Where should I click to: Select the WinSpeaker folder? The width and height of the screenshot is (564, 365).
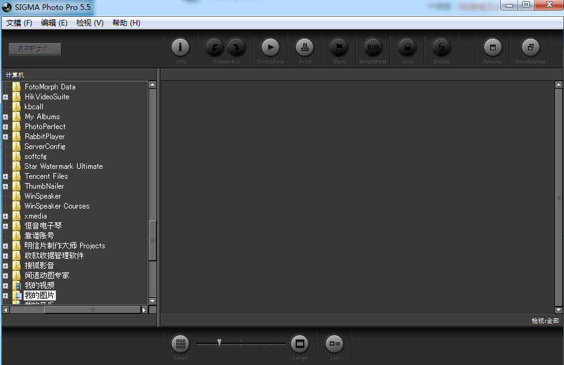[x=42, y=196]
